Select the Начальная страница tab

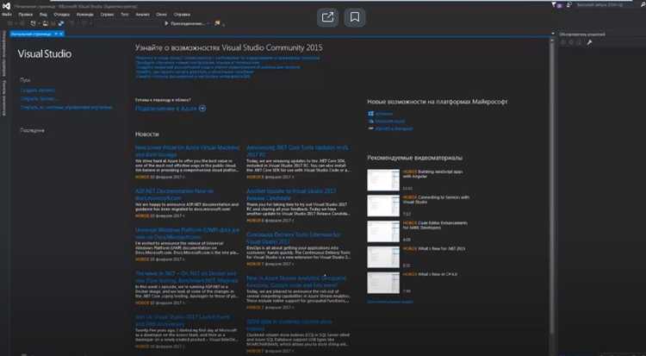click(31, 34)
